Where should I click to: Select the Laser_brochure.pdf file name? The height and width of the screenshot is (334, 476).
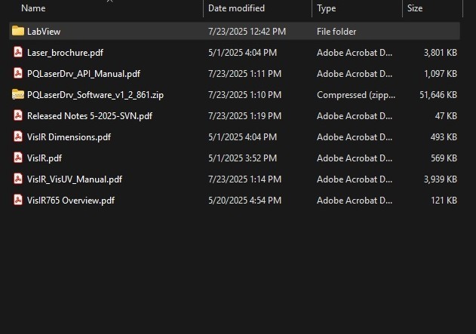65,53
